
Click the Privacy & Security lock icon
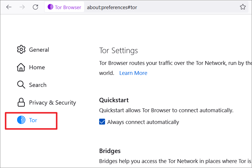tap(21, 102)
